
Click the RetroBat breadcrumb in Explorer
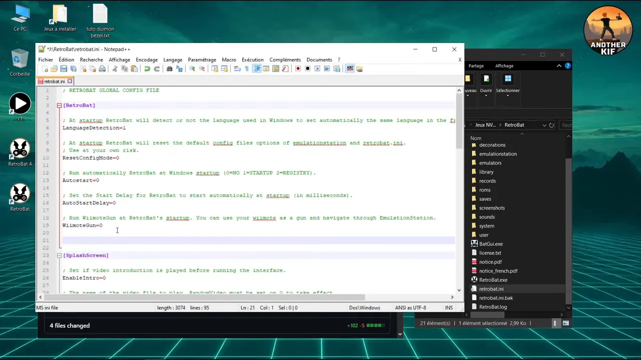click(514, 125)
